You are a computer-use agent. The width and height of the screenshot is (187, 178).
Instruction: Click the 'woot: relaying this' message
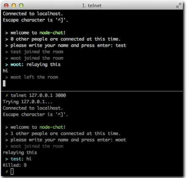(x=33, y=64)
